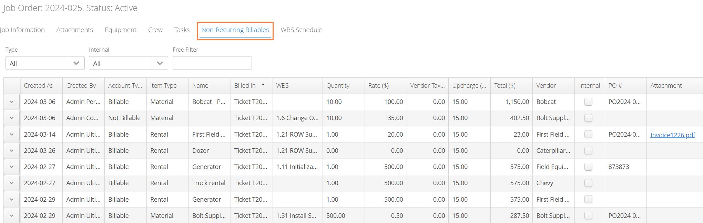The image size is (703, 223).
Task: Click the 402.50 total cell
Action: click(x=511, y=118)
